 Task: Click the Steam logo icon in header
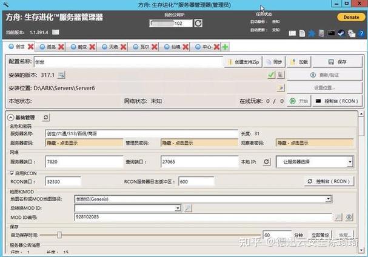coord(341,33)
